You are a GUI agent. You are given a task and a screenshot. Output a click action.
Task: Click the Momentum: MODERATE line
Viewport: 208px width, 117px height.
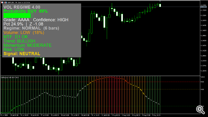pyautogui.click(x=27, y=45)
